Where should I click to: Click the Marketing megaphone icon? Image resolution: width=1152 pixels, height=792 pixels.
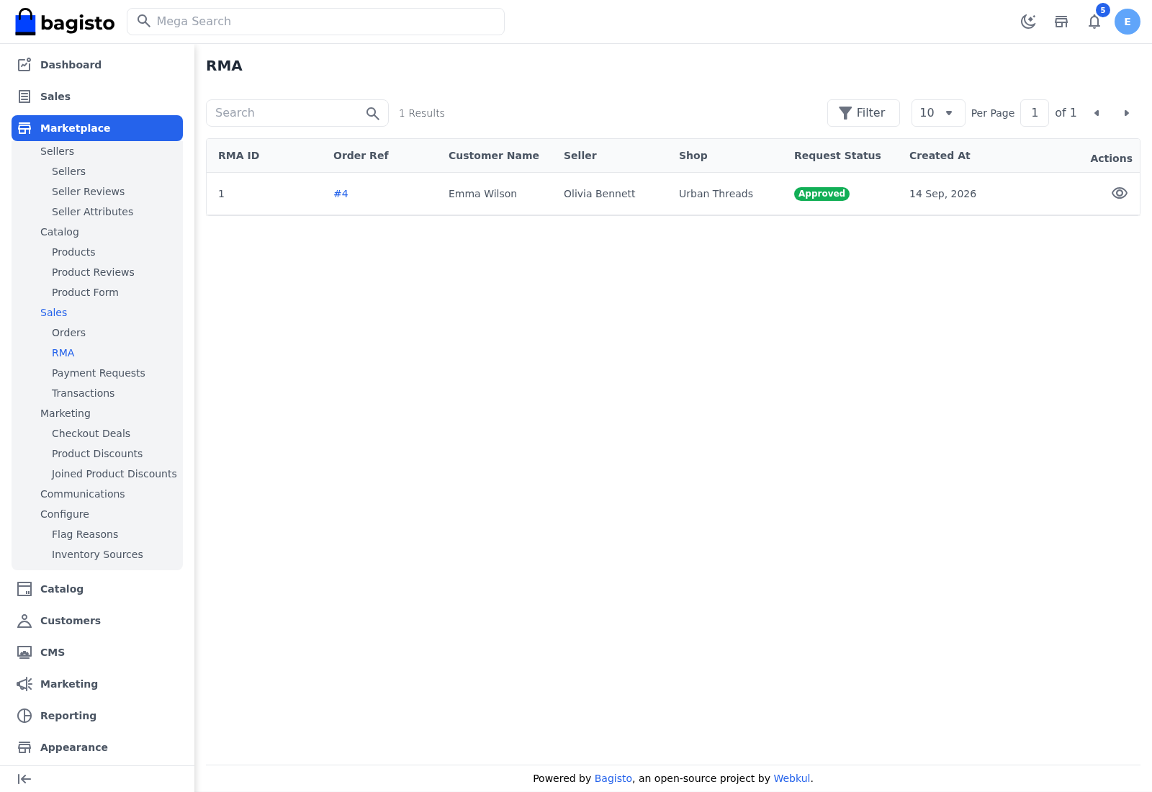pyautogui.click(x=24, y=684)
